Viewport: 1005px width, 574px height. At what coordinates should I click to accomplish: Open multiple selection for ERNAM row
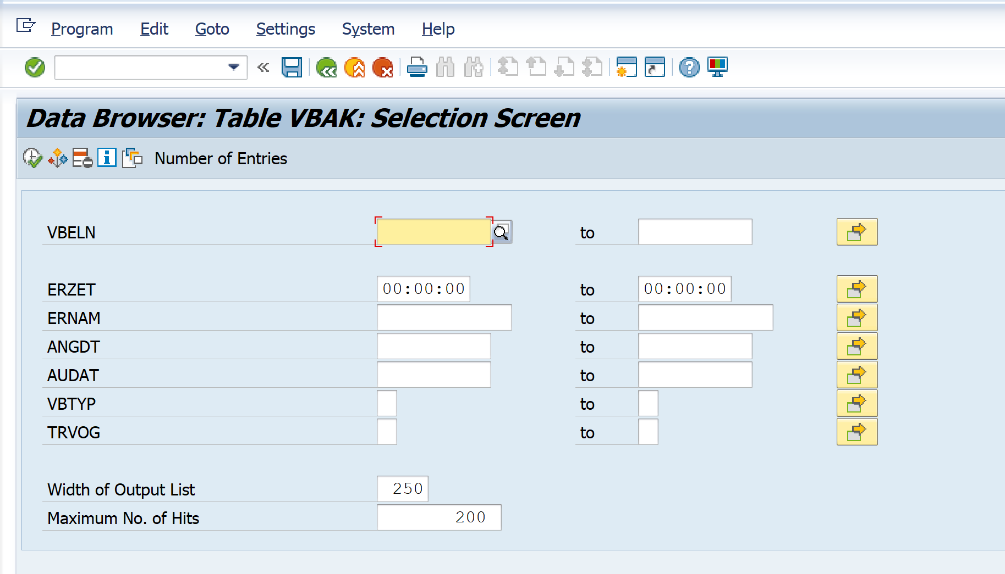[x=856, y=318]
